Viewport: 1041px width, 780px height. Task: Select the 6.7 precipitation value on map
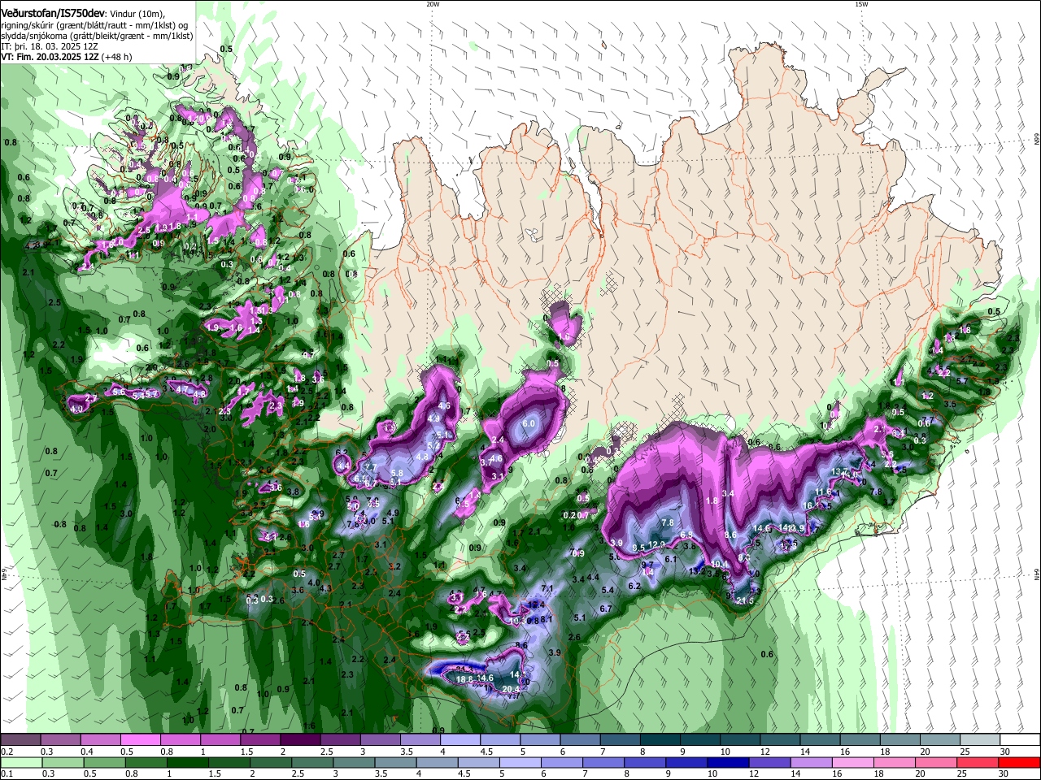[x=605, y=609]
